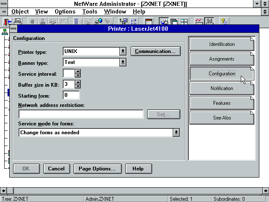Open the Window menu
The width and height of the screenshot is (269, 202).
pyautogui.click(x=115, y=11)
